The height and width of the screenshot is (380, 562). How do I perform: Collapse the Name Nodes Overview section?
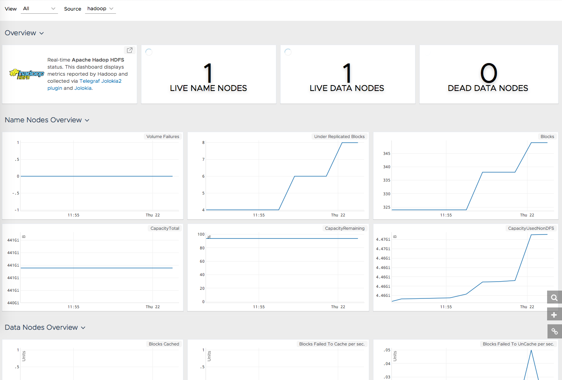tap(87, 120)
